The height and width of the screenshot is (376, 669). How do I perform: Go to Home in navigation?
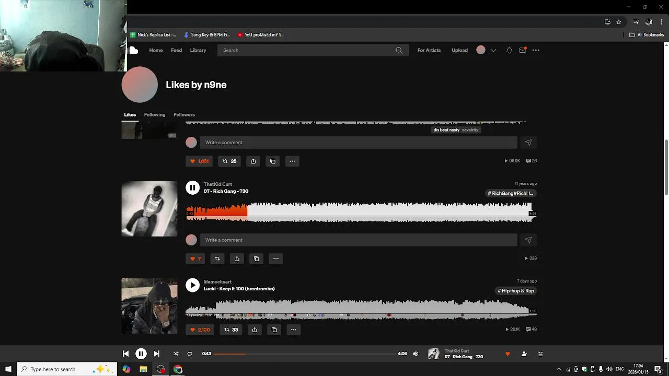click(156, 50)
